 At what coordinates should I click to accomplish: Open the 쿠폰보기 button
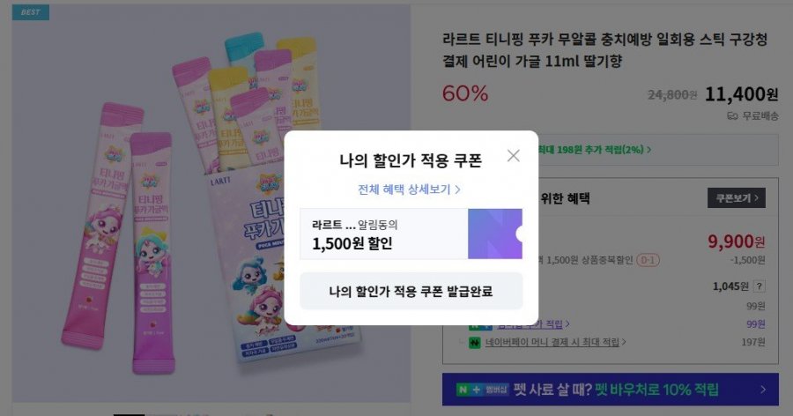[x=737, y=198]
